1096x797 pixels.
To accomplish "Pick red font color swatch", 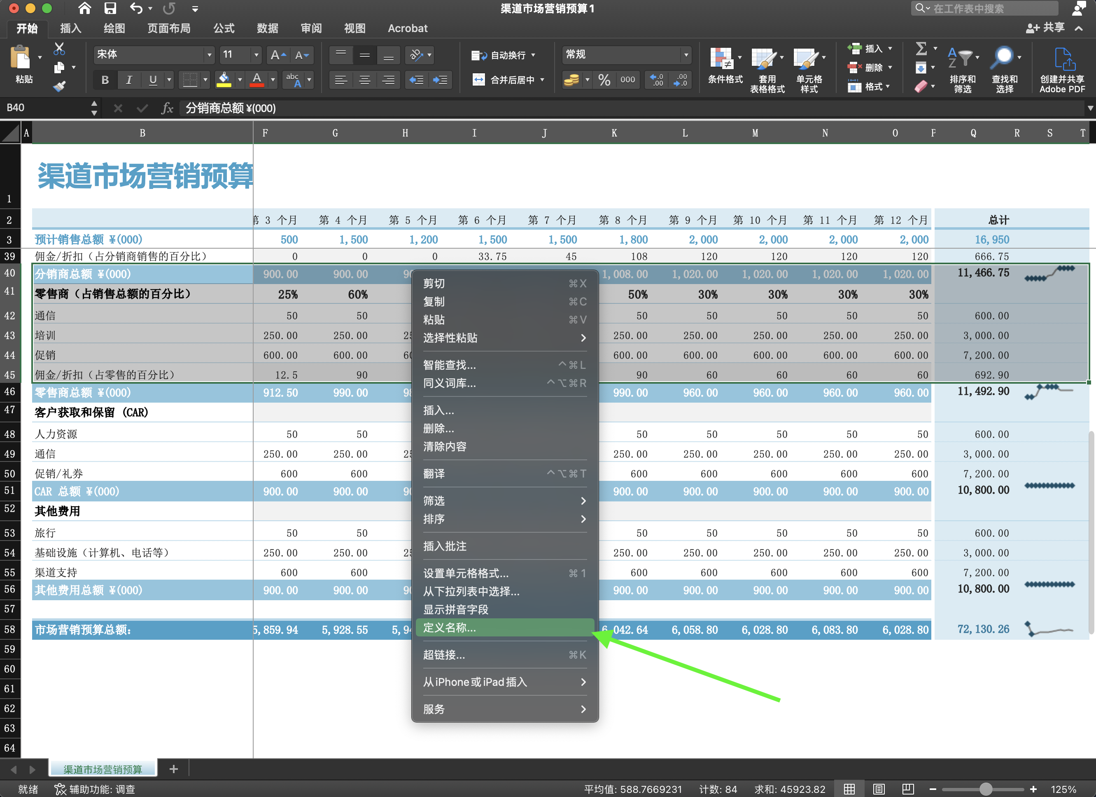I will [257, 80].
